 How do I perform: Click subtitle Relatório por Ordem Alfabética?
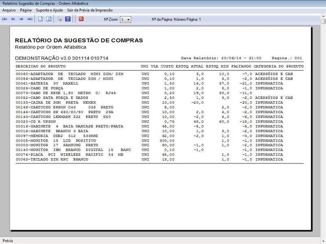pyautogui.click(x=51, y=47)
